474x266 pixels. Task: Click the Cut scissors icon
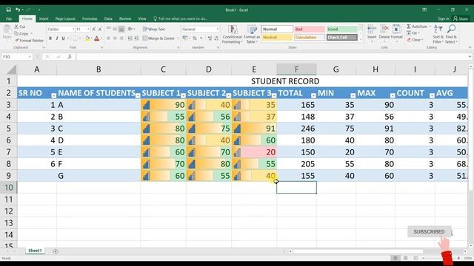16,27
